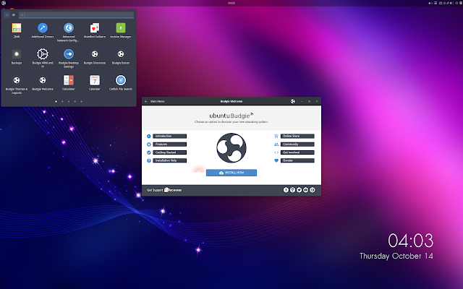463x289 pixels.
Task: Click Budgie logo icon in Welcome title bar
Action: tap(292, 101)
